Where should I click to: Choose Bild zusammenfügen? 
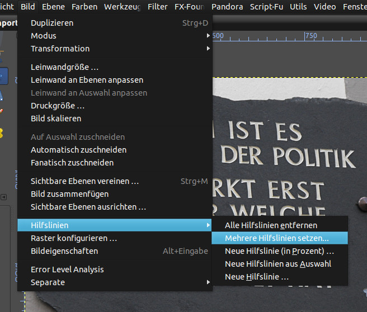point(115,194)
